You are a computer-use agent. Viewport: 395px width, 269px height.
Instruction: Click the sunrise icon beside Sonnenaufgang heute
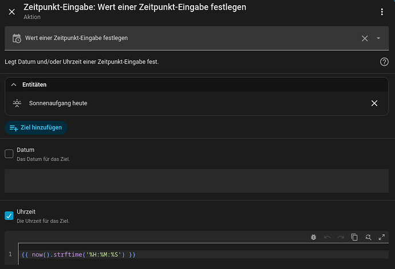coord(17,103)
